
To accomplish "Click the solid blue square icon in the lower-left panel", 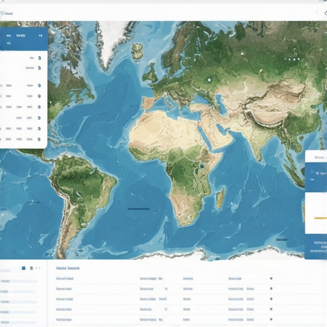I will click(24, 268).
